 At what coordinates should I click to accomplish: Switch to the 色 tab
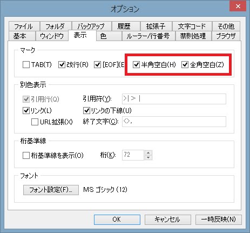point(109,36)
